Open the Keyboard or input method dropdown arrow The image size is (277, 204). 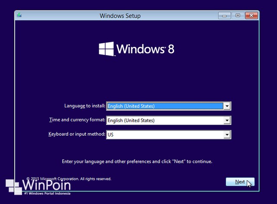click(227, 135)
